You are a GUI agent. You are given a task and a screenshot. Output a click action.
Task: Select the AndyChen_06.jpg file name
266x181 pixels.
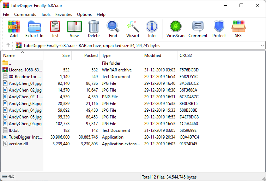click(x=25, y=124)
